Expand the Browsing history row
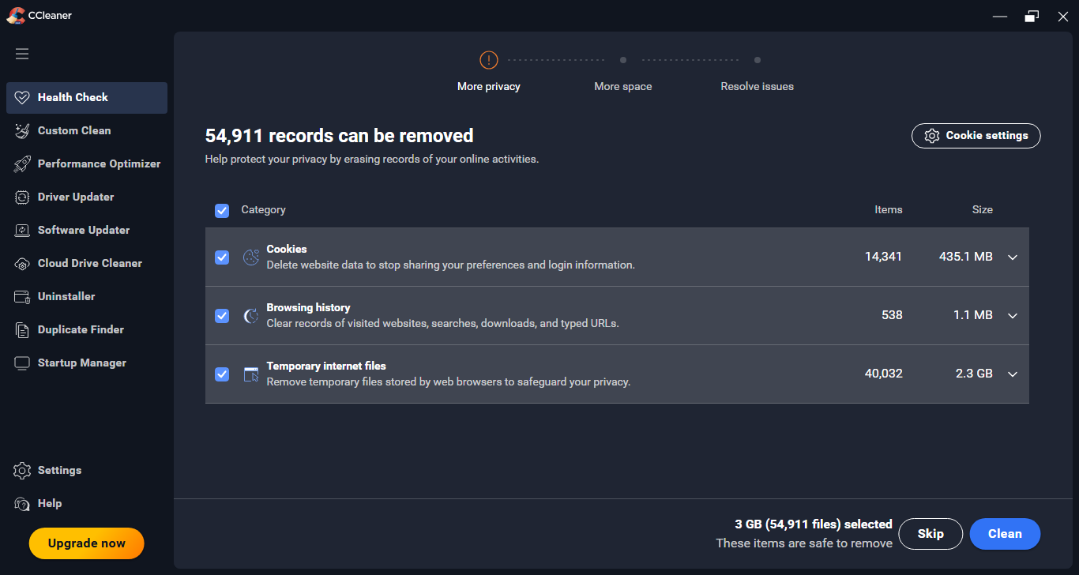The height and width of the screenshot is (575, 1079). pyautogui.click(x=1013, y=316)
